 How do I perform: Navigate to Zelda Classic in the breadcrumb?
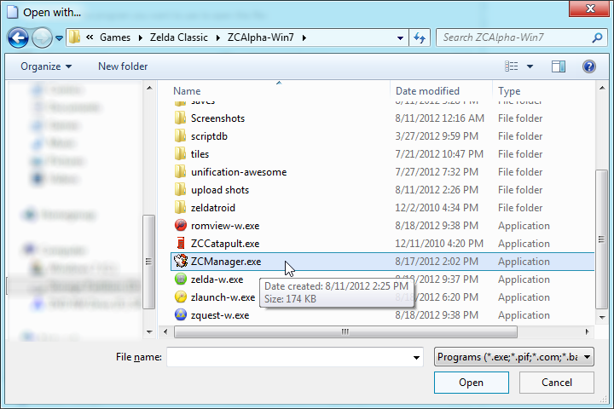click(x=179, y=37)
